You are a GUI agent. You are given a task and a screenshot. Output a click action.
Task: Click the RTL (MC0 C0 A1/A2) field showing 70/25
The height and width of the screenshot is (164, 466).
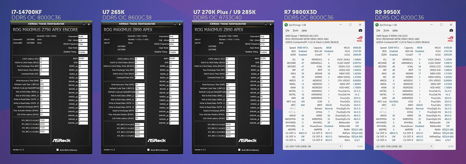point(44,120)
